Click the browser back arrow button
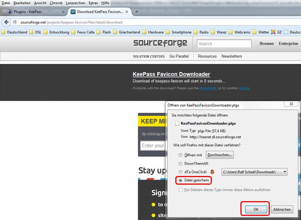The height and width of the screenshot is (220, 301). (6, 22)
